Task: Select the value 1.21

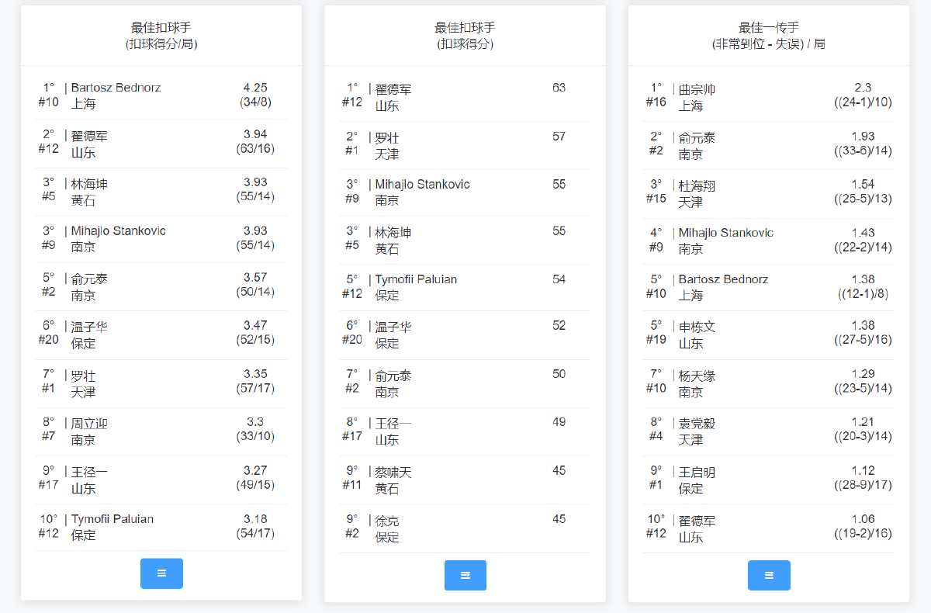Action: click(863, 422)
